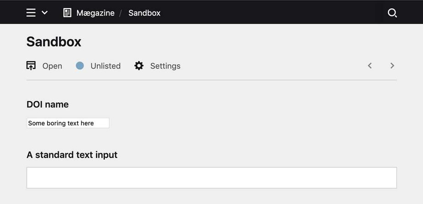Image resolution: width=423 pixels, height=204 pixels.
Task: Click the breadcrumb slash separator
Action: coord(121,13)
